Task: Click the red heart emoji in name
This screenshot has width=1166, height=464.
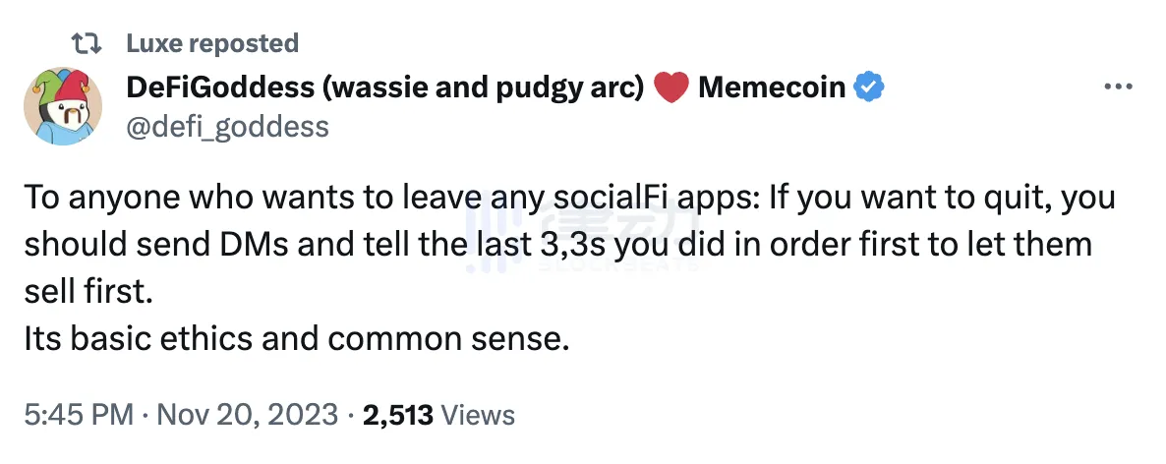Action: tap(670, 88)
